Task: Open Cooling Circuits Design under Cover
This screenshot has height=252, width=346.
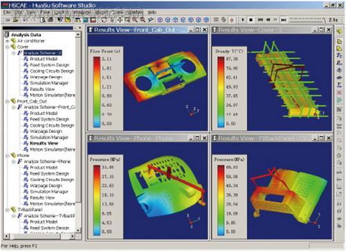Action: (x=52, y=71)
